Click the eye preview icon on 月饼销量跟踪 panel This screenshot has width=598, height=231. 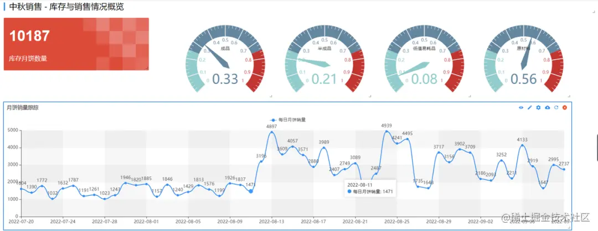tap(521, 108)
